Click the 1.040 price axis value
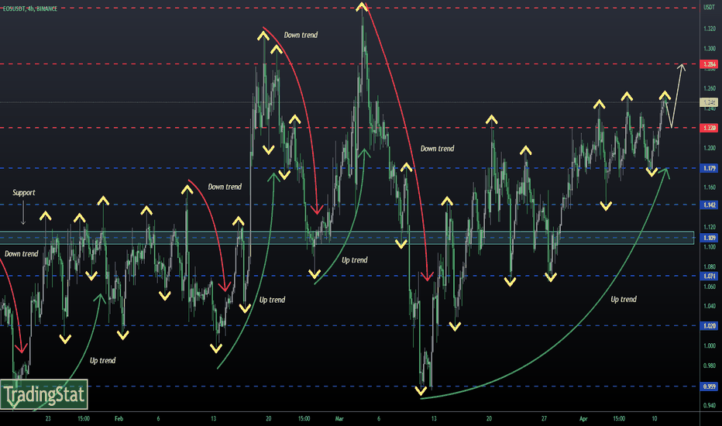The image size is (722, 426). pos(710,306)
